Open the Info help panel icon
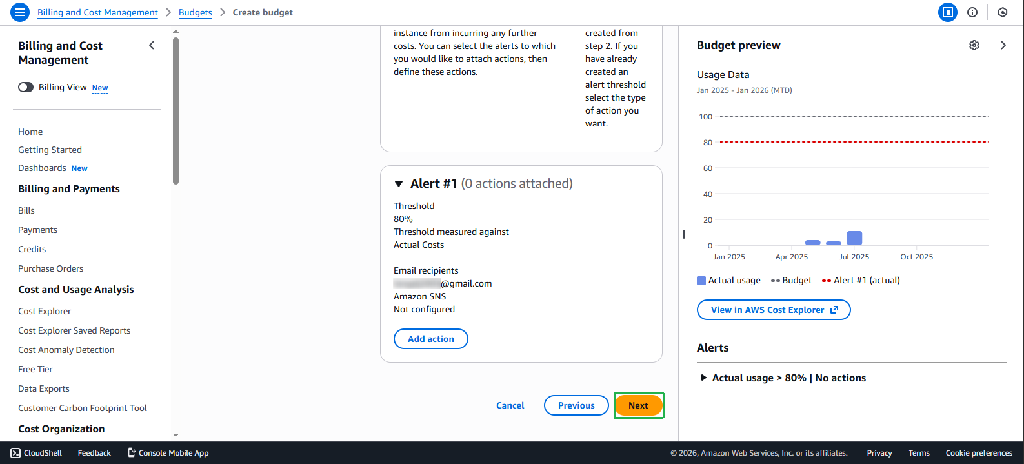1024x464 pixels. 972,12
